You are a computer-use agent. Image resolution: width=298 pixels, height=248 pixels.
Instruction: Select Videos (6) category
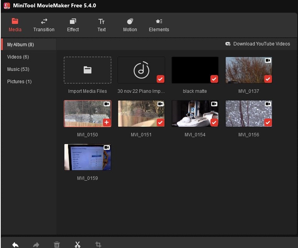(18, 57)
